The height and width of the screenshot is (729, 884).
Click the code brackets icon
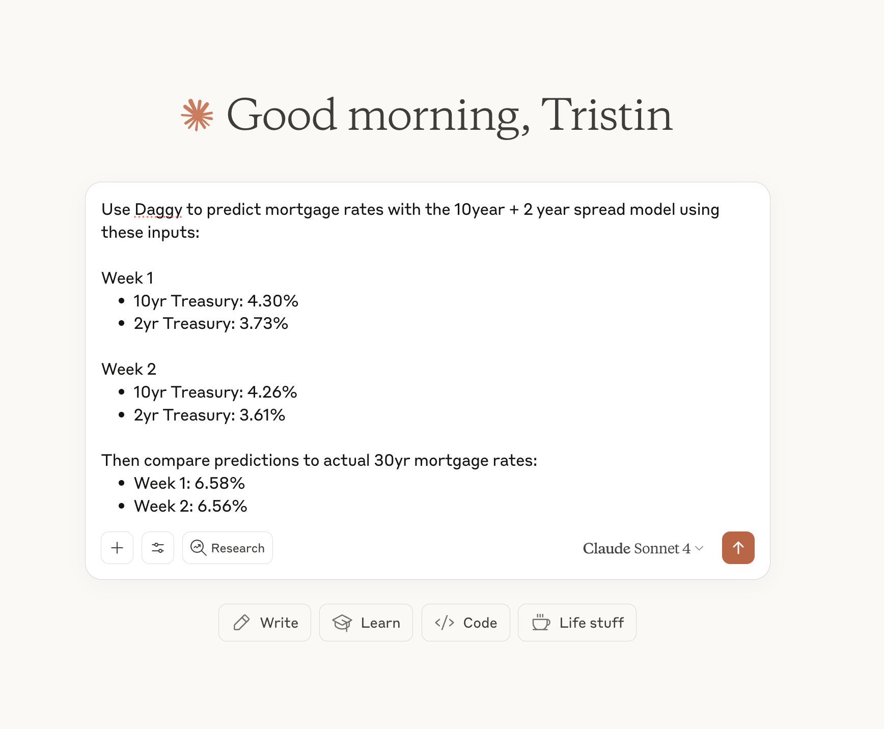click(445, 623)
